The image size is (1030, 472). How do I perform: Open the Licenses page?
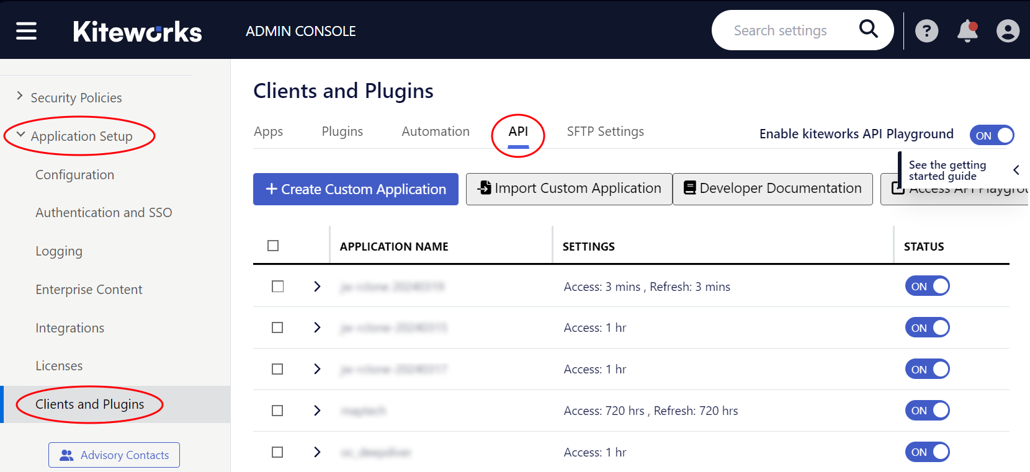click(x=59, y=366)
